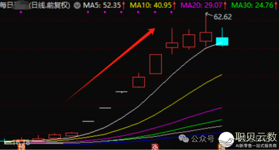Viewport: 279px width, 150px height.
Task: Click the 日线.前复权 period label
Action: point(50,5)
